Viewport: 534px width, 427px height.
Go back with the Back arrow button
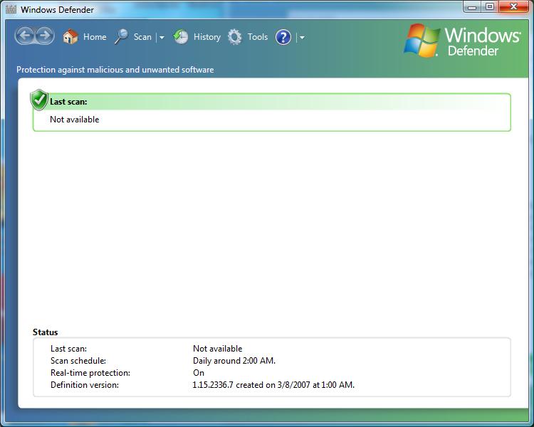[x=25, y=36]
